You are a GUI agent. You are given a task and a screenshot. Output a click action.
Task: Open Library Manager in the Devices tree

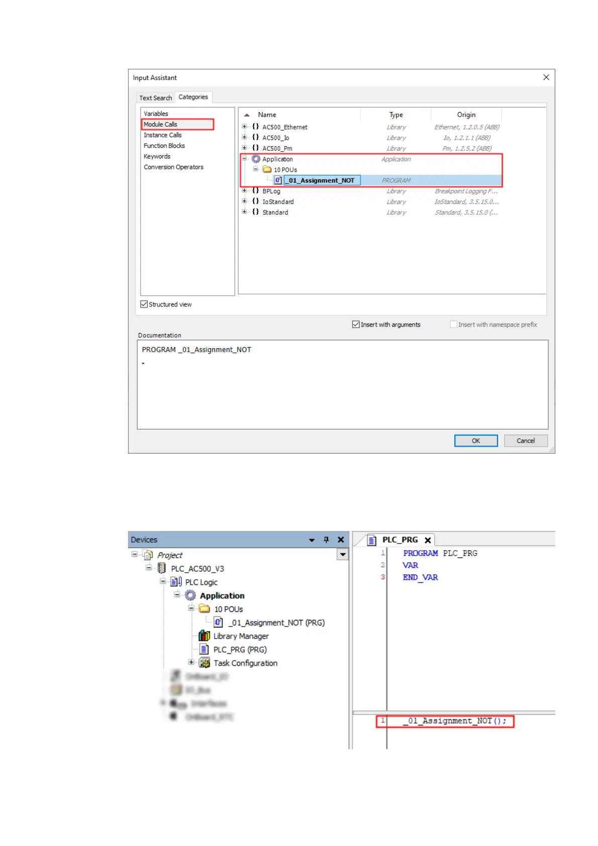click(241, 636)
